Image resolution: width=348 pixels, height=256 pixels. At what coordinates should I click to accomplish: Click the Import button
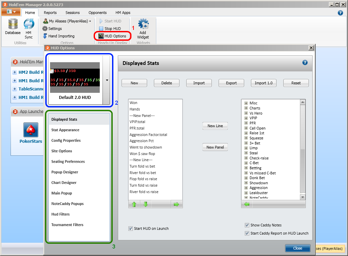(x=199, y=83)
